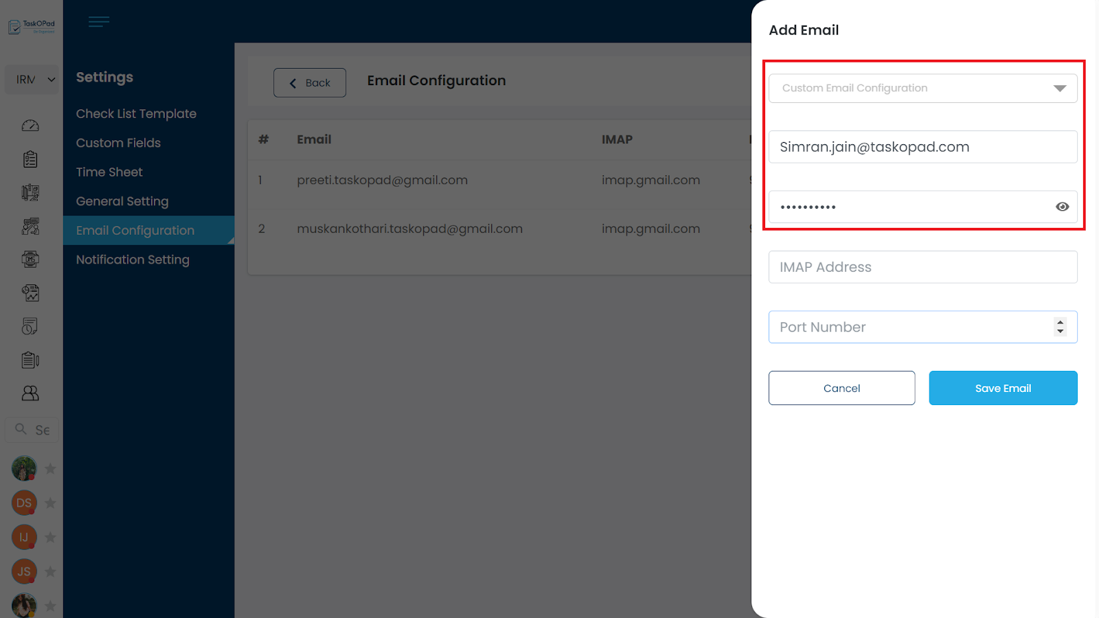Click the Add Email panel title
The height and width of the screenshot is (618, 1099).
[x=804, y=30]
